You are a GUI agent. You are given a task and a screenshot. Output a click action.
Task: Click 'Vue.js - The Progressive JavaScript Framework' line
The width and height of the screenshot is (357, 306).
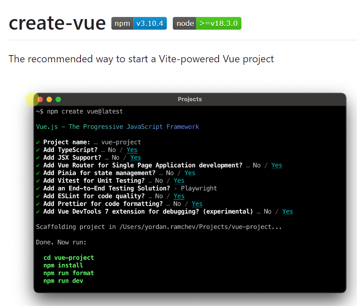(117, 127)
